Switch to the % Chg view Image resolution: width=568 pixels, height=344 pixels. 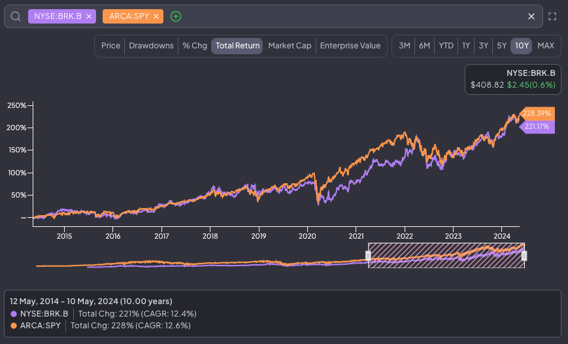tap(195, 46)
